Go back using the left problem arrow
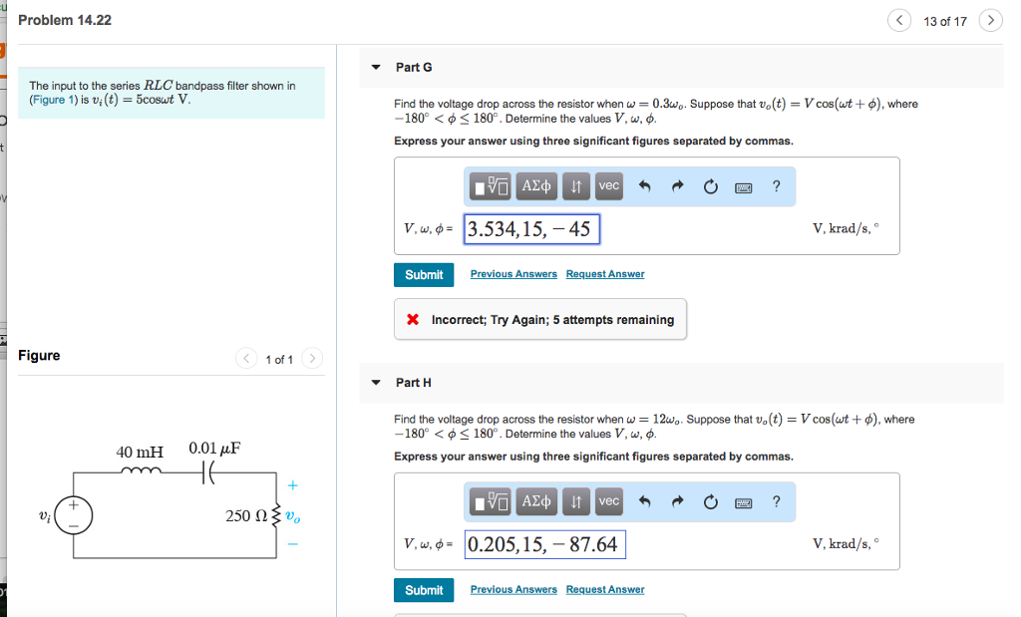 899,20
